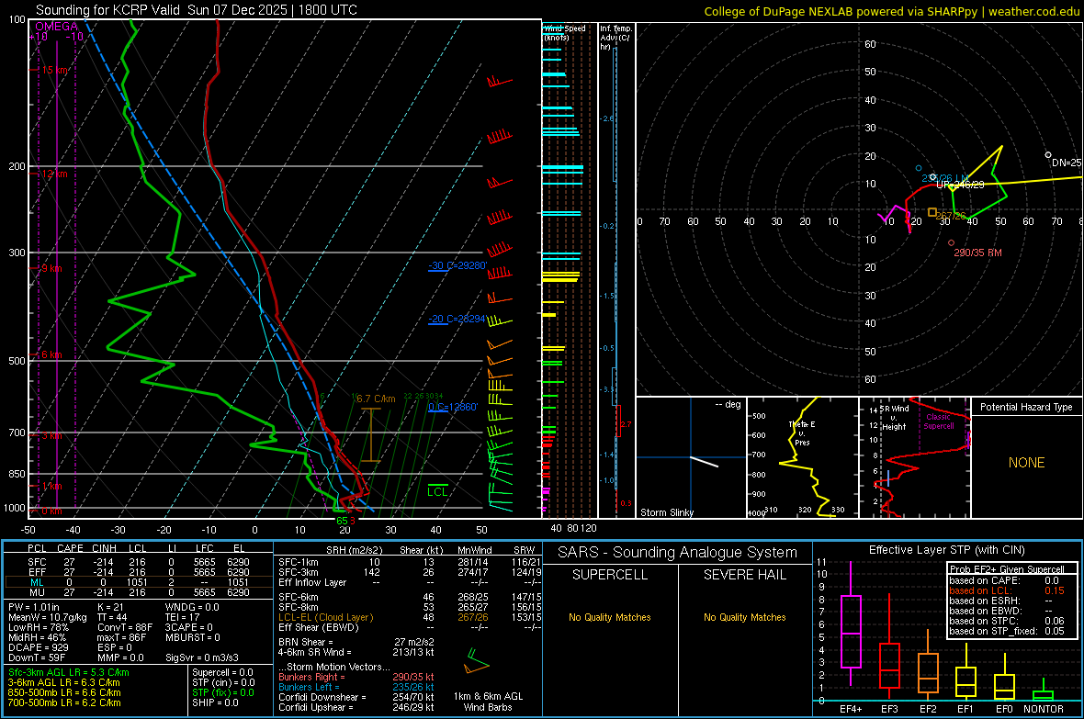Click the 'PW = 1.01in' value
This screenshot has width=1084, height=719.
34,607
